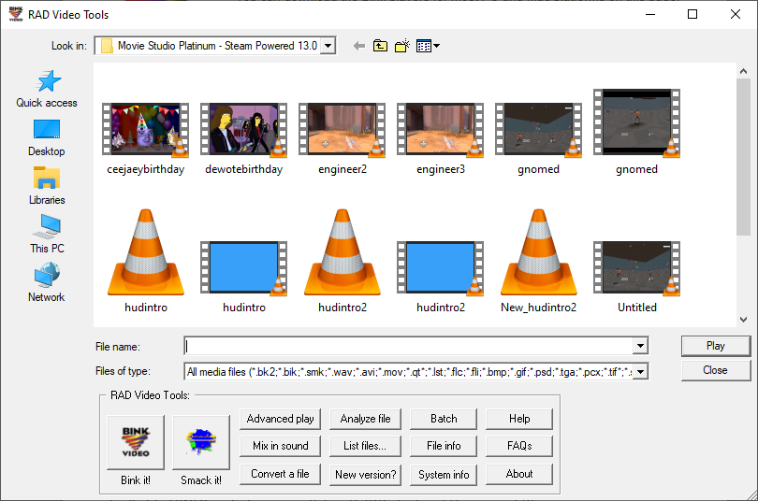This screenshot has height=501, width=758.
Task: Open the About dialog
Action: 519,474
